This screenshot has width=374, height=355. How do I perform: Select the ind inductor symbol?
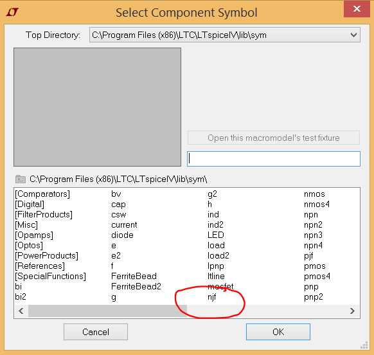click(x=213, y=215)
